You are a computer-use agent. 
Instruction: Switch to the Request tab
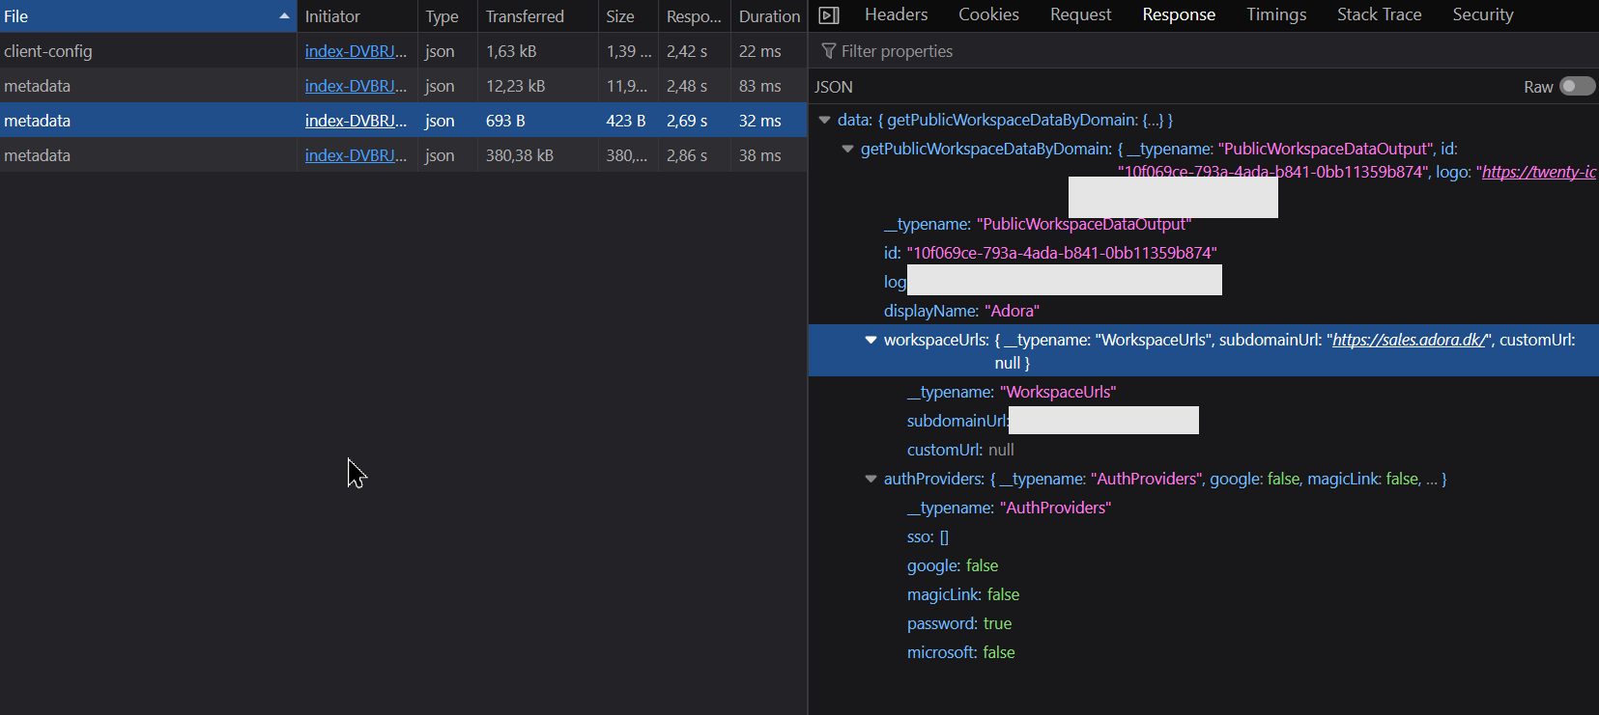point(1080,14)
